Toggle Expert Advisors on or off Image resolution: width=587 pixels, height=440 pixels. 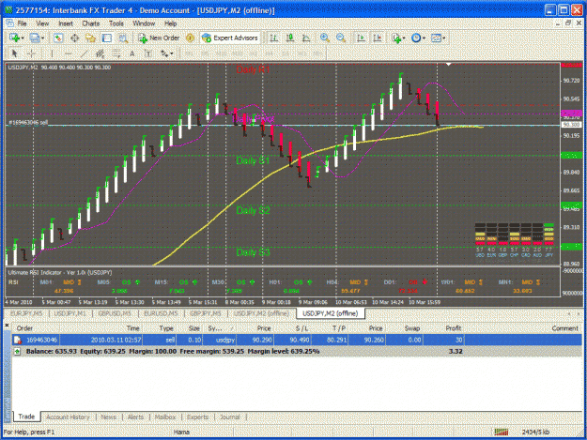tap(230, 38)
